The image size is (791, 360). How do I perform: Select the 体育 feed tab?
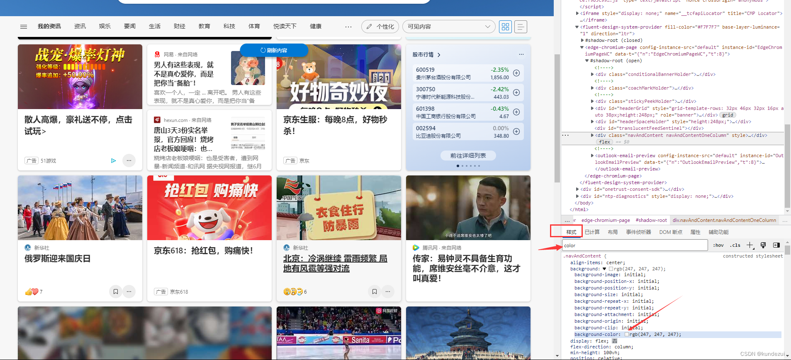[254, 26]
